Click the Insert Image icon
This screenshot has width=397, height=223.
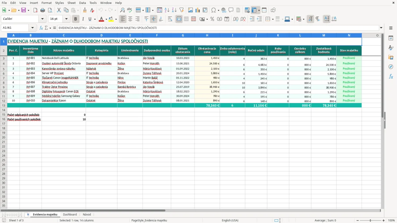tap(191, 10)
